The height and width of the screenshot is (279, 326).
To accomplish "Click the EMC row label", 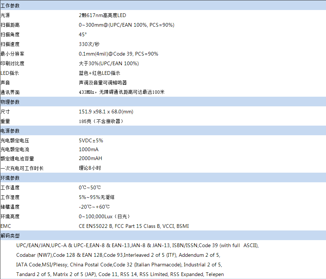I will [x=6, y=226].
